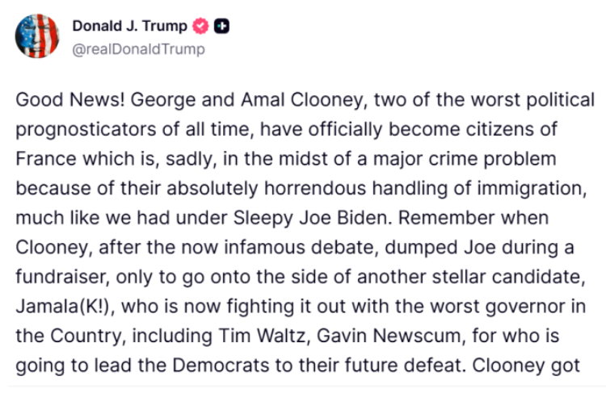Open the profile avatar picture
This screenshot has width=606, height=393.
pos(36,36)
